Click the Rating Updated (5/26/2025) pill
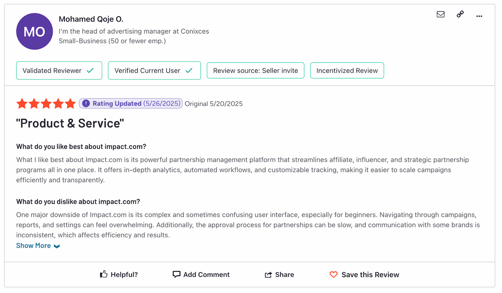This screenshot has height=293, width=502. (x=131, y=104)
